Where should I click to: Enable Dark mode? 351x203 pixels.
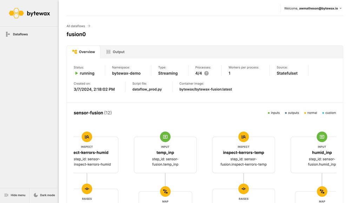tap(44, 195)
